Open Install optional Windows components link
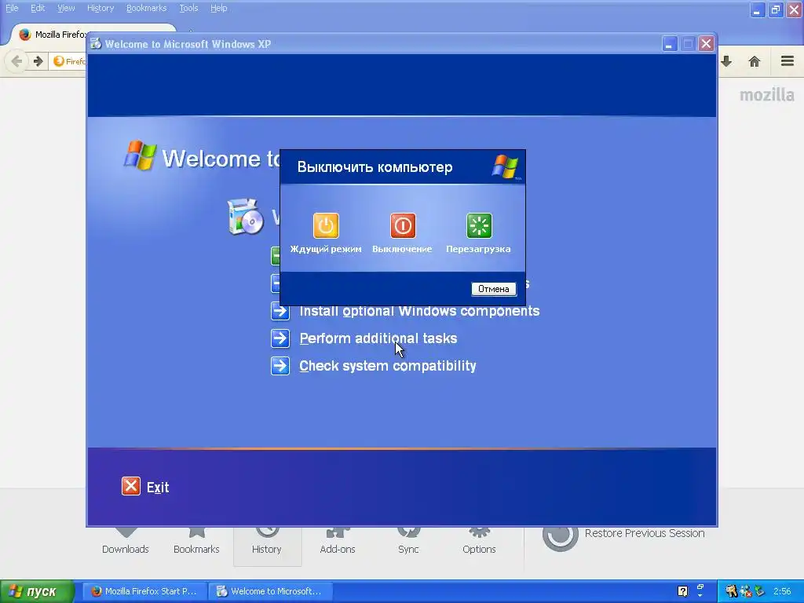Viewport: 804px width, 603px height. coord(419,311)
